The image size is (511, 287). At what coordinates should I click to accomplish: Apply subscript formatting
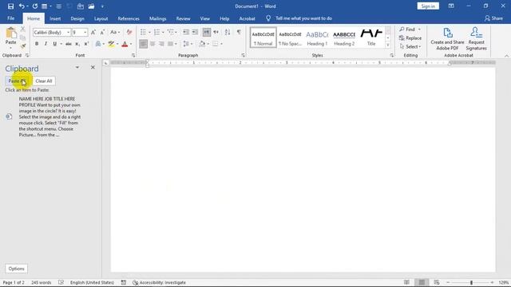[77, 44]
